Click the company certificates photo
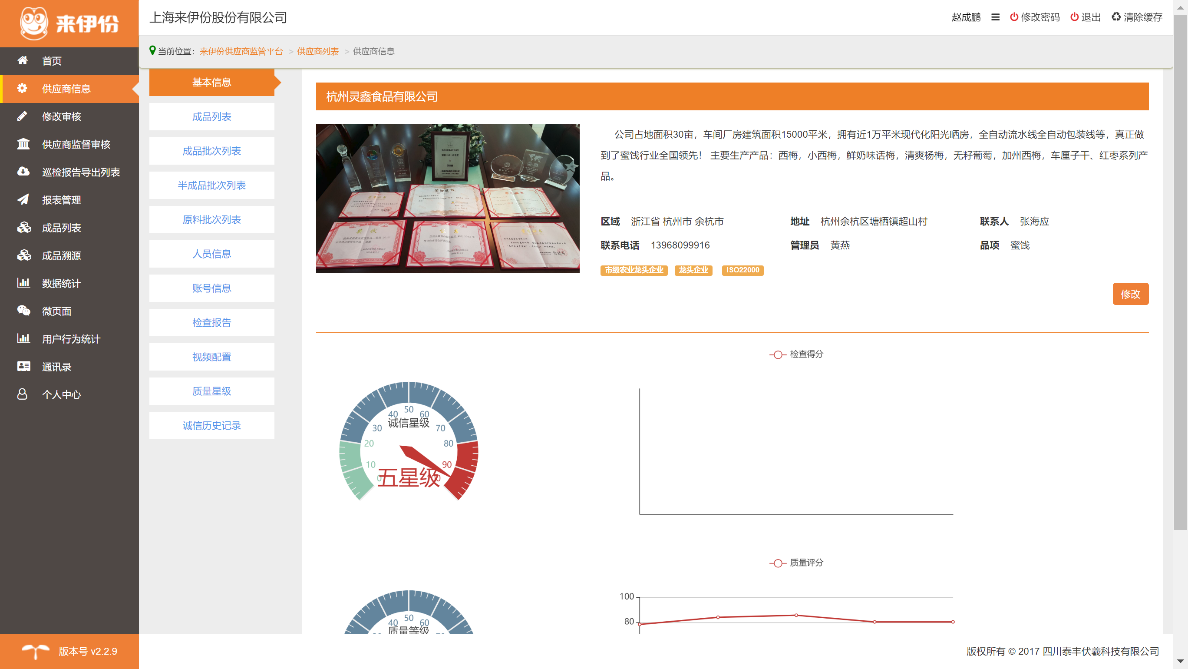 click(447, 199)
